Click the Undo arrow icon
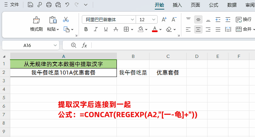 click(x=67, y=5)
